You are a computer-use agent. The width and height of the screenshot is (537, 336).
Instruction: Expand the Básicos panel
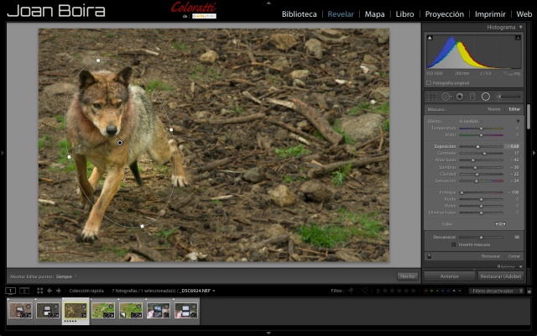click(520, 266)
